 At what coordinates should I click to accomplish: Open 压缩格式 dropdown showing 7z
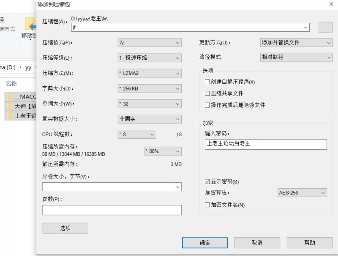tap(150, 43)
